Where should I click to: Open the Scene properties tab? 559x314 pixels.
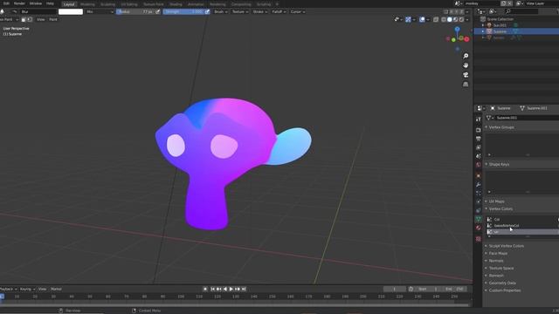pyautogui.click(x=479, y=156)
